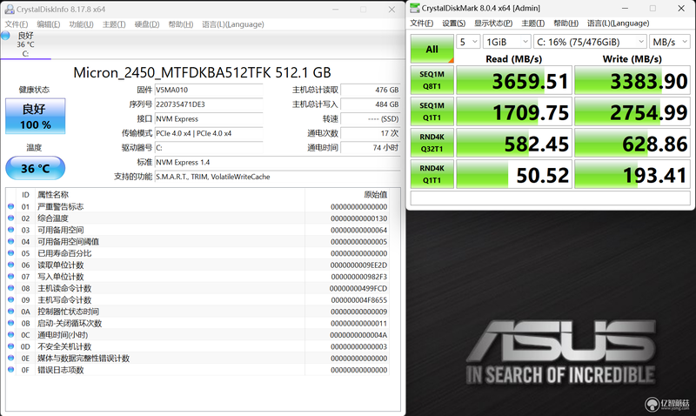Click the 36 °C temperature button
Viewport: 696px width, 416px height.
tap(36, 168)
